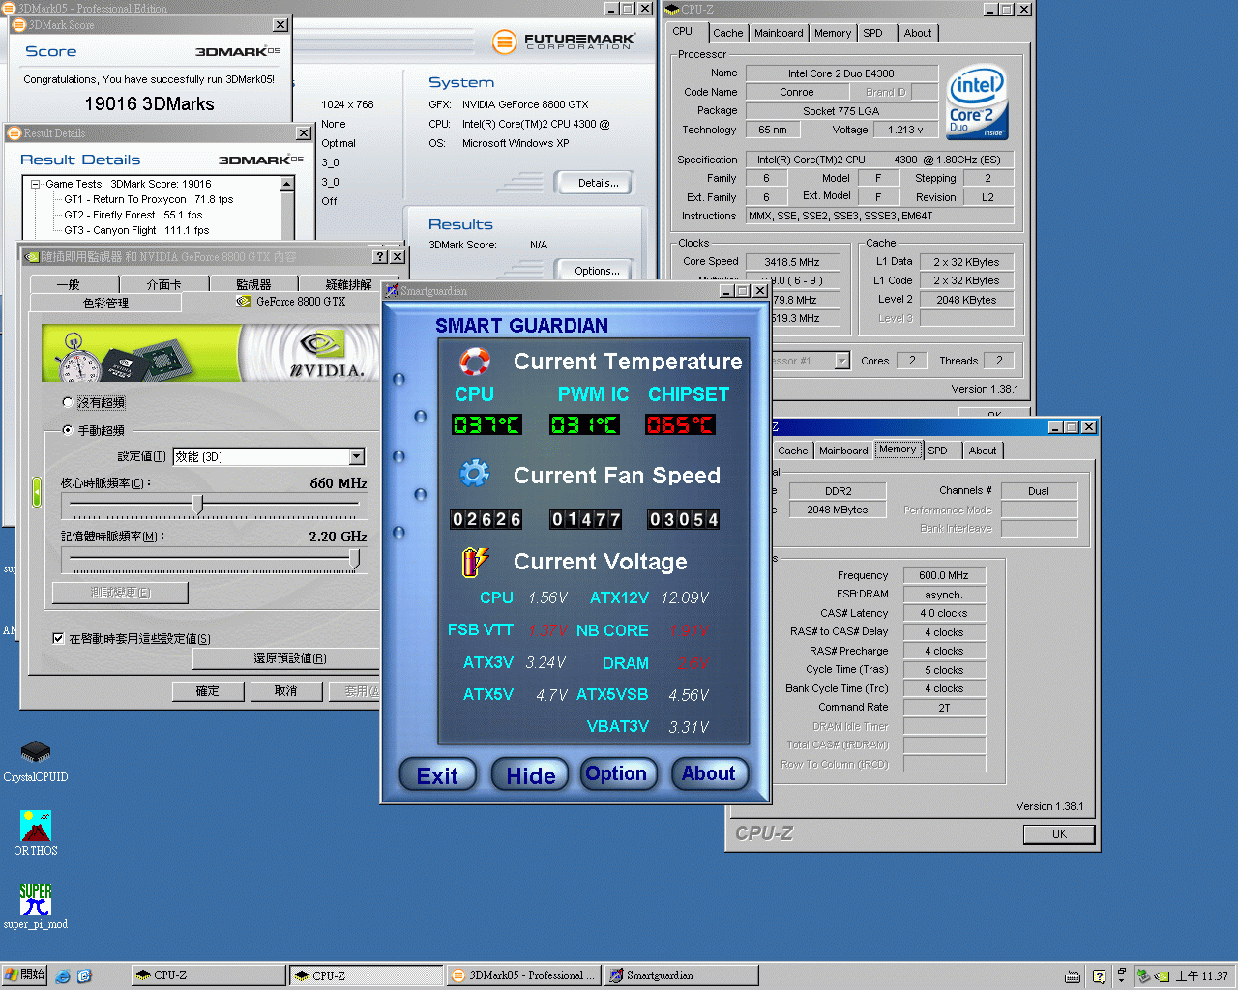Image resolution: width=1238 pixels, height=990 pixels.
Task: Click the keyboard icon in system tray
Action: click(1073, 976)
